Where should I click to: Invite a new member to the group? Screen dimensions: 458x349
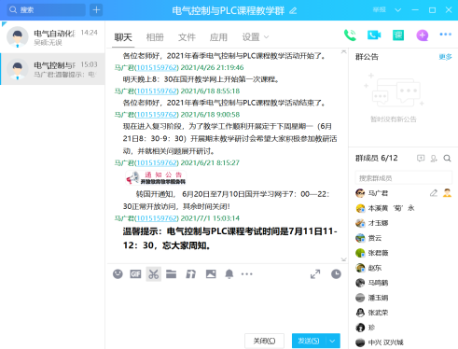coord(434,159)
